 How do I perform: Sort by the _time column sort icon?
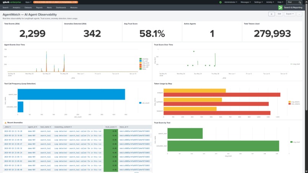tap(10, 127)
